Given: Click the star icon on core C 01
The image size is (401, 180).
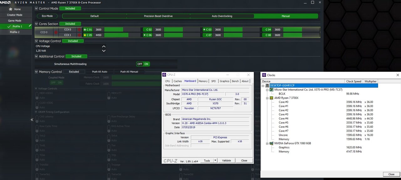Looking at the screenshot, I should (x=85, y=30).
